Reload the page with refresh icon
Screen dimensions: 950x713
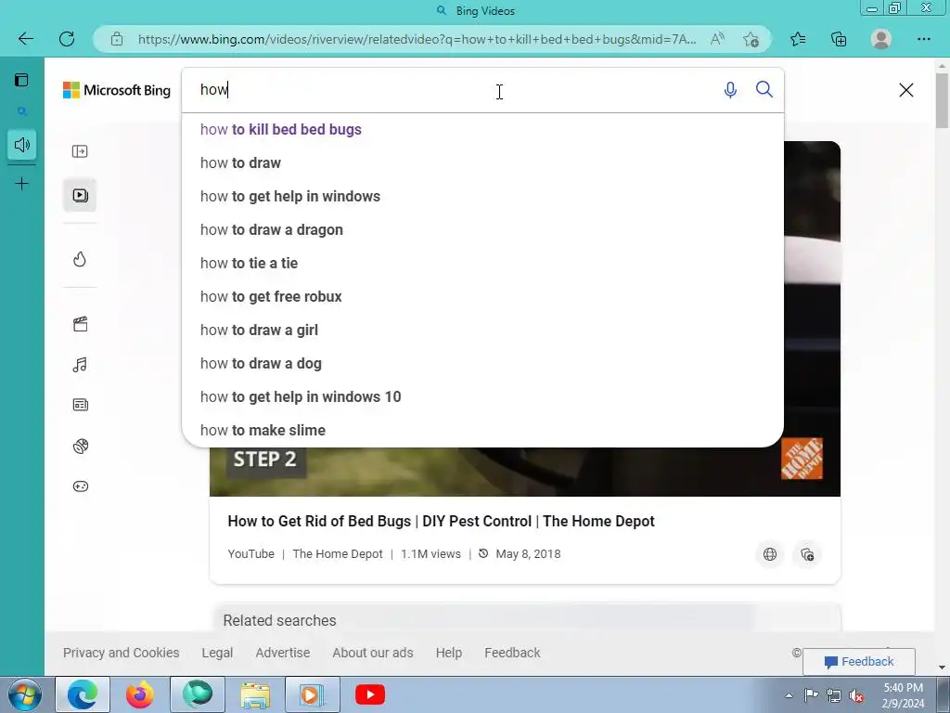click(x=67, y=39)
